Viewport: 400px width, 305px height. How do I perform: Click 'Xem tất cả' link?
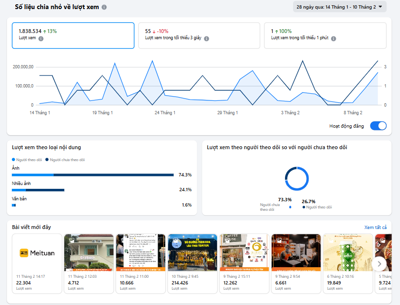click(x=375, y=228)
